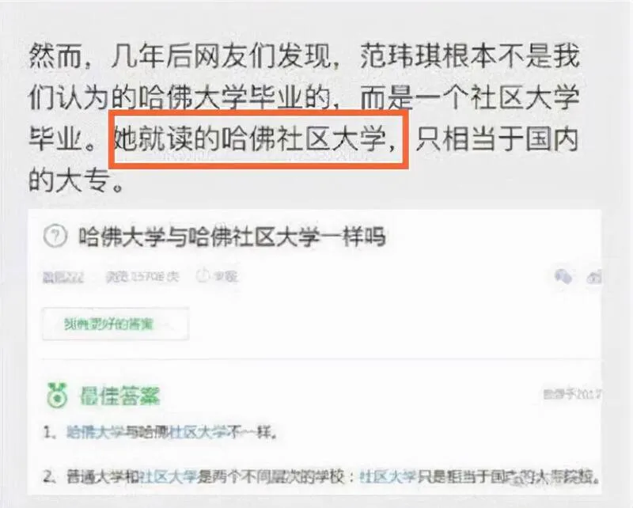The height and width of the screenshot is (508, 633).
Task: Click the green 我有更好的答案 button
Action: 116,324
